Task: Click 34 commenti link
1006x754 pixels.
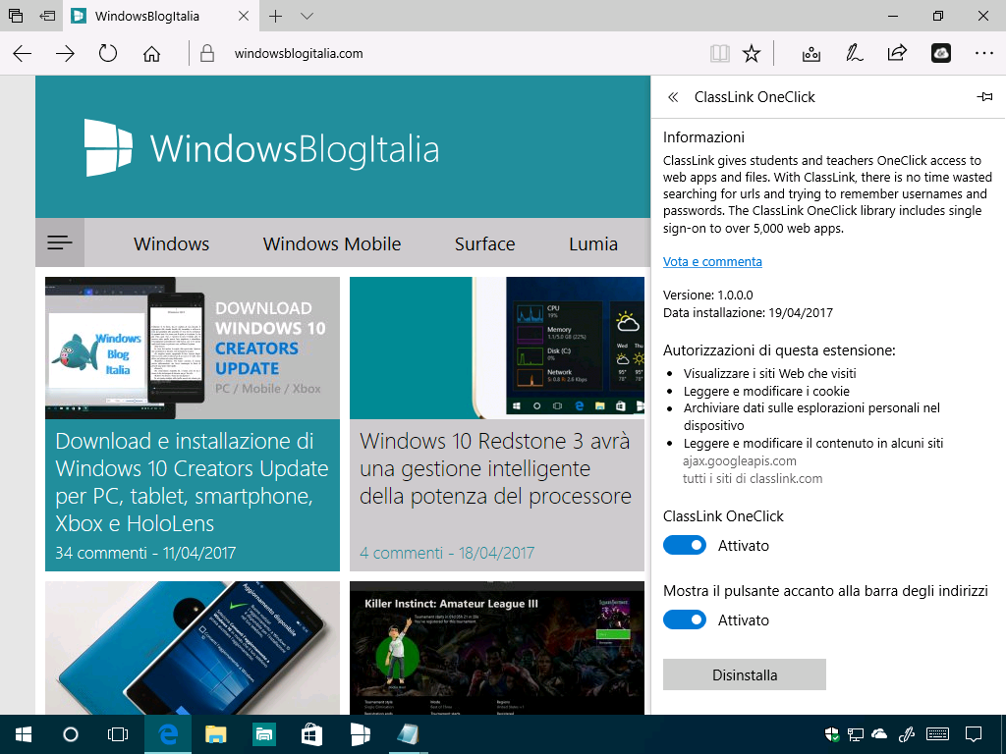Action: [x=101, y=553]
